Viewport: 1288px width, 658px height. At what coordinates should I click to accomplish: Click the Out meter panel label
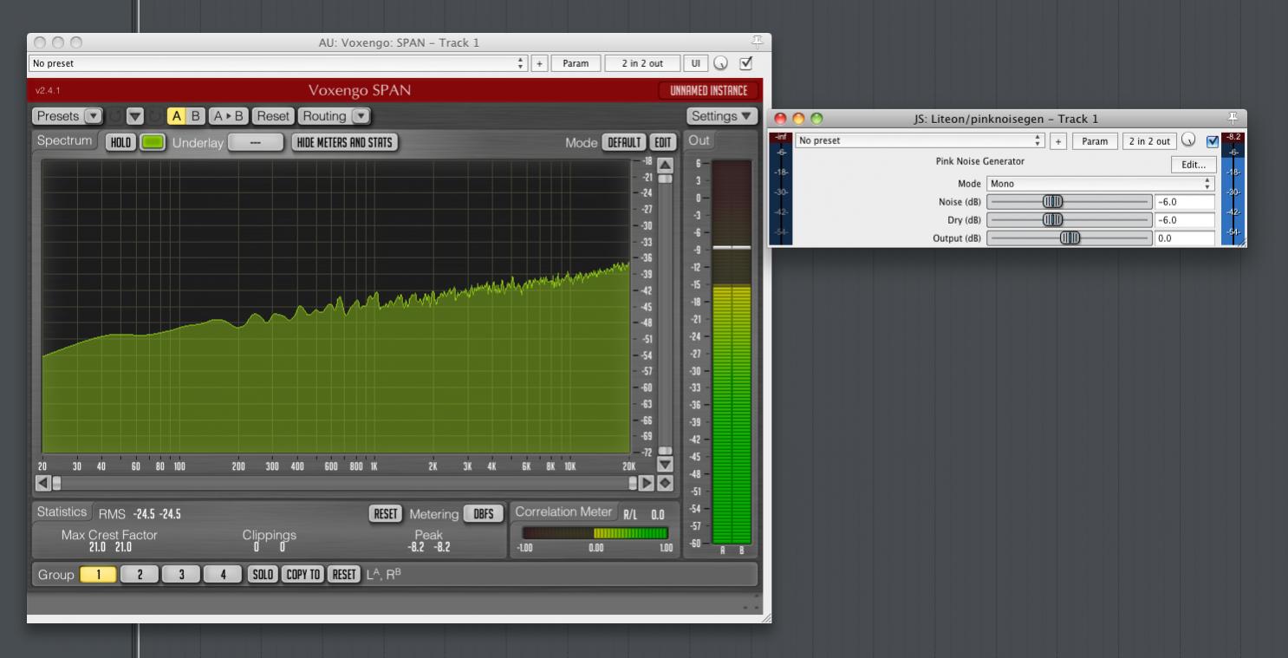[x=699, y=140]
